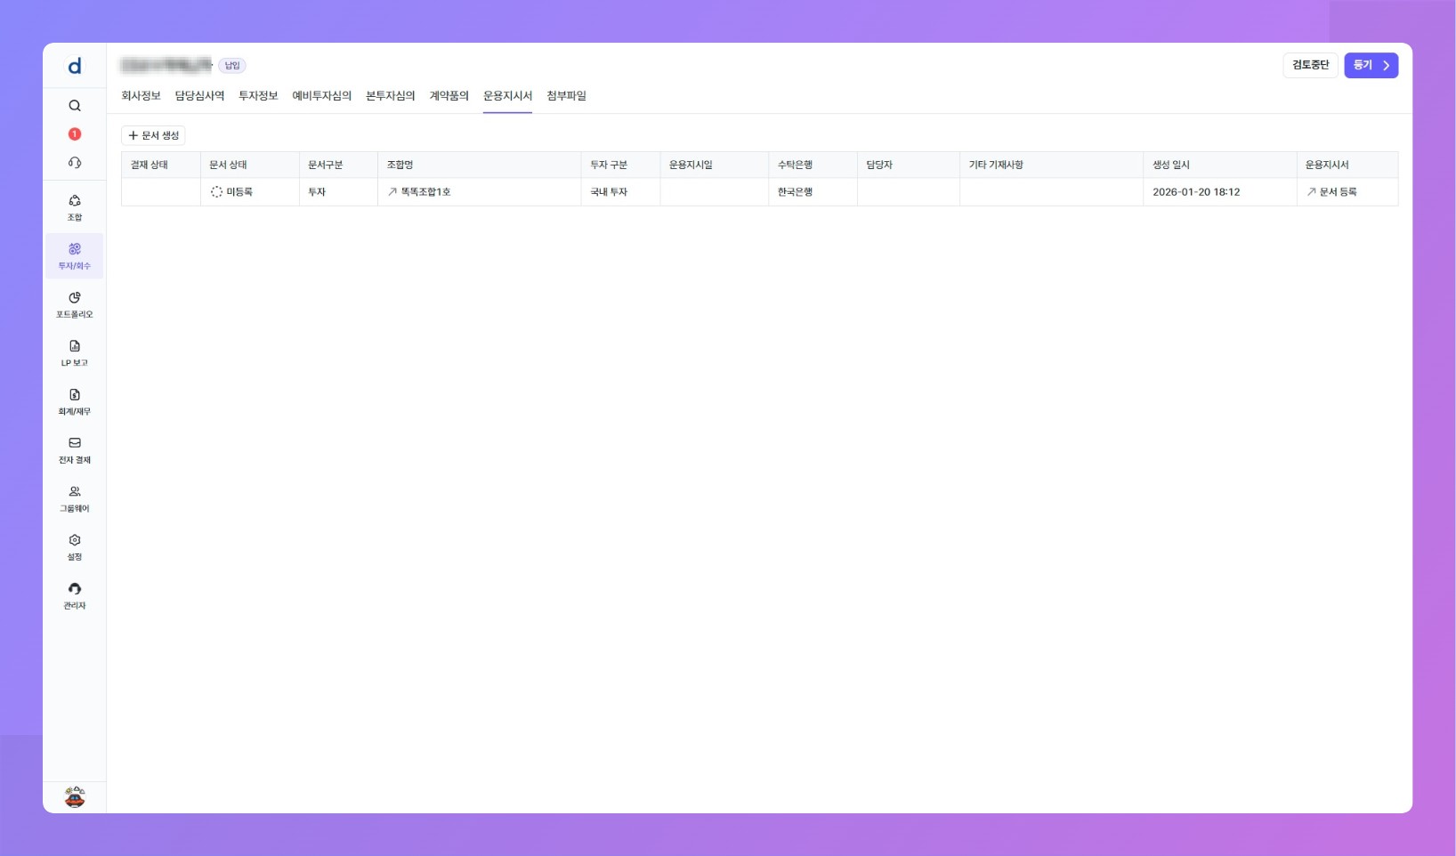Click the arrow icon beside 똑똑조합1호
Viewport: 1456px width, 856px height.
click(x=392, y=192)
